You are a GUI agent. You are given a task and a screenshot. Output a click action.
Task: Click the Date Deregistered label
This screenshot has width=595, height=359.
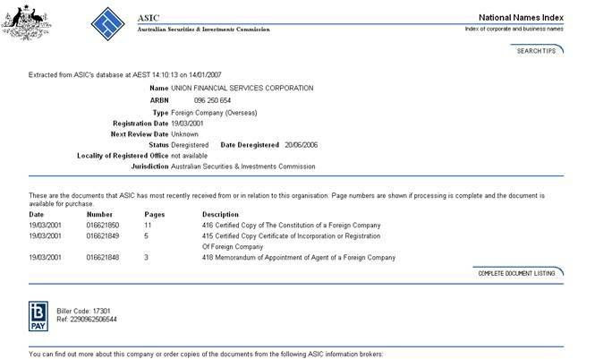pos(250,145)
